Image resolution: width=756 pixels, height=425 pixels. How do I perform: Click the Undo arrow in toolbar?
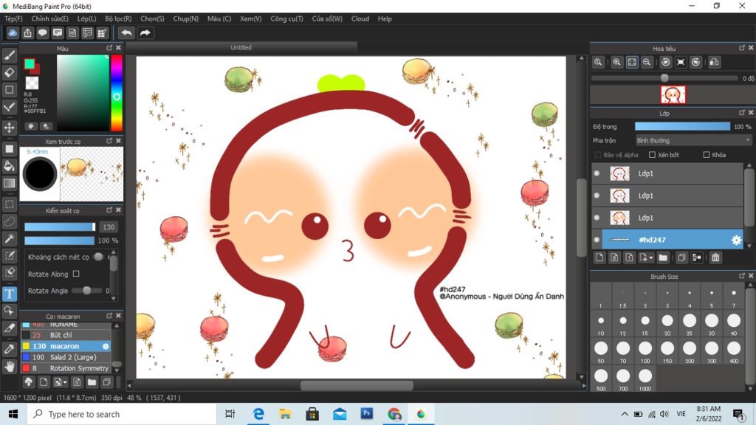[126, 32]
